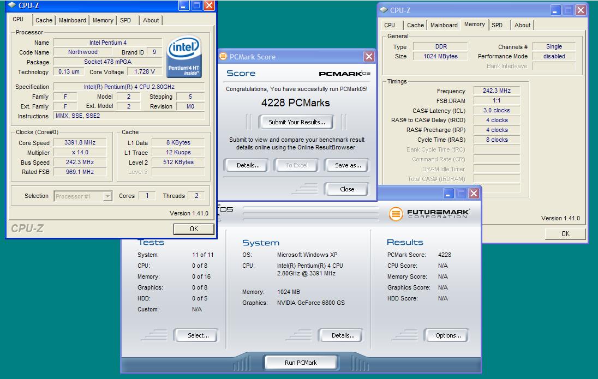
Task: Click OK in the left CPU-Z window
Action: coord(194,229)
